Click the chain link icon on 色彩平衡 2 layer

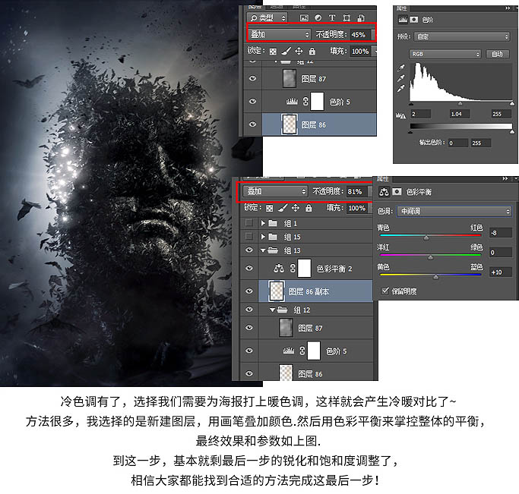pos(293,269)
